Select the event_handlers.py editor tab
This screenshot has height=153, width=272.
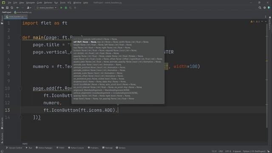point(16,17)
